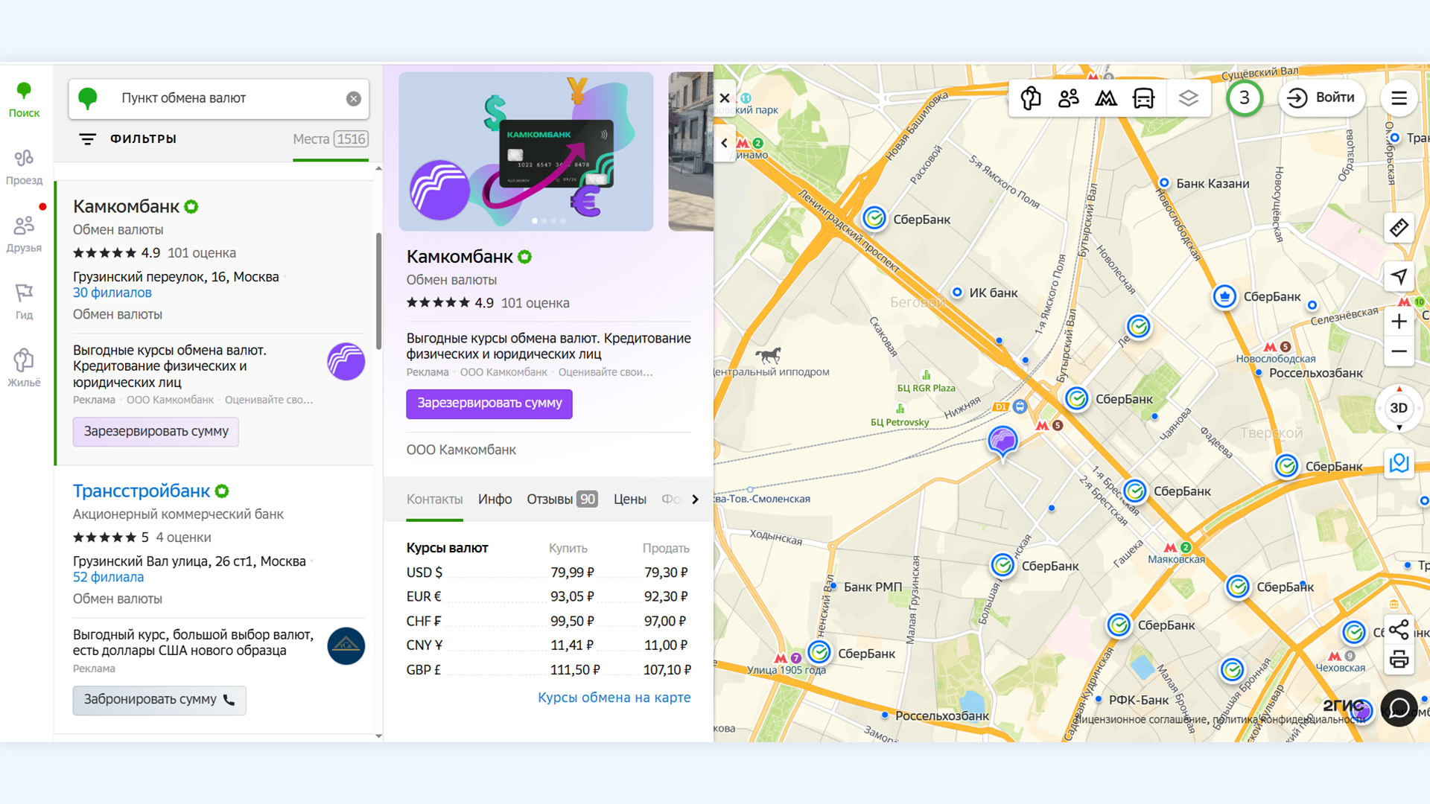The height and width of the screenshot is (804, 1430).
Task: Toggle 3D map view
Action: (x=1398, y=408)
